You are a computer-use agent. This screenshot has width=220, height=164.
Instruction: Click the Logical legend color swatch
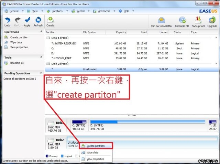coord(62,156)
